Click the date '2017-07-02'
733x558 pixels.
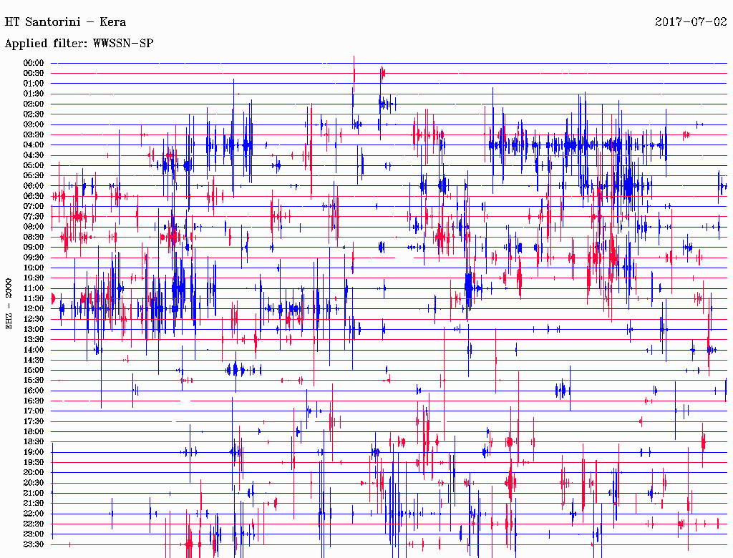point(691,21)
